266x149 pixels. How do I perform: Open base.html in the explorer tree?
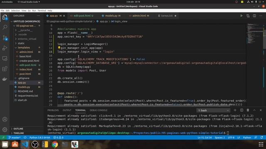click(25, 56)
